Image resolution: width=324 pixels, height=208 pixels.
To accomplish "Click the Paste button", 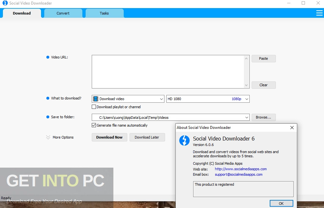I will (x=264, y=59).
